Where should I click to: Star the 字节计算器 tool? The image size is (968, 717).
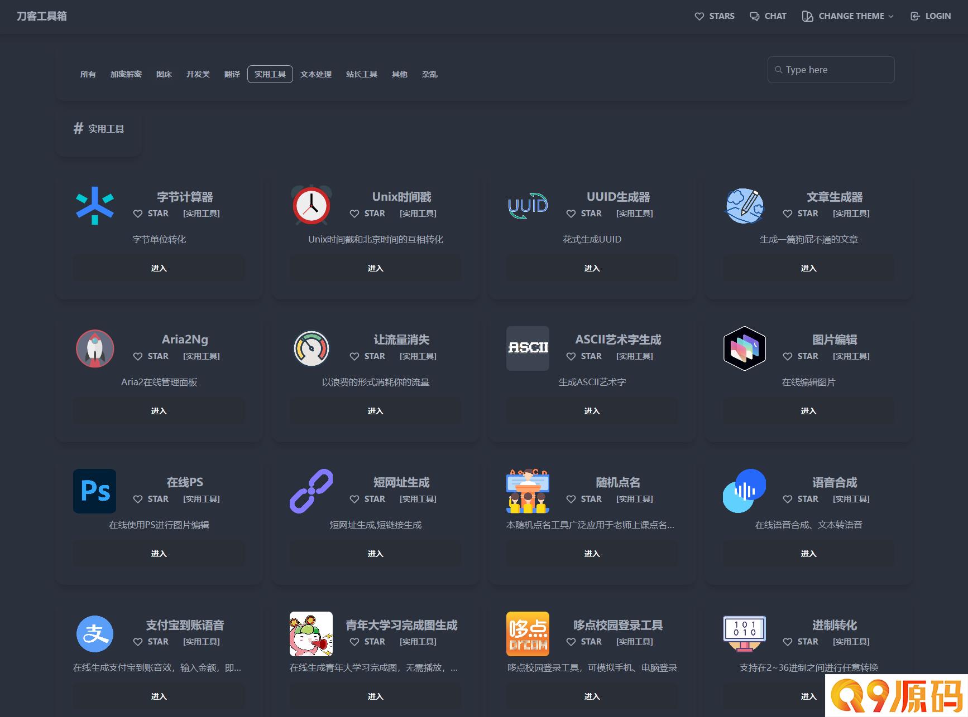click(151, 214)
